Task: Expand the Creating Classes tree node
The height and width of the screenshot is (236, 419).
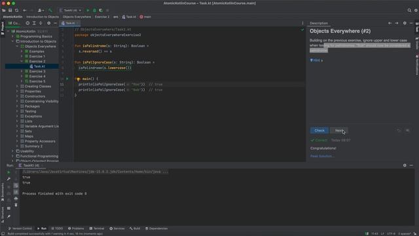Action: 17,87
